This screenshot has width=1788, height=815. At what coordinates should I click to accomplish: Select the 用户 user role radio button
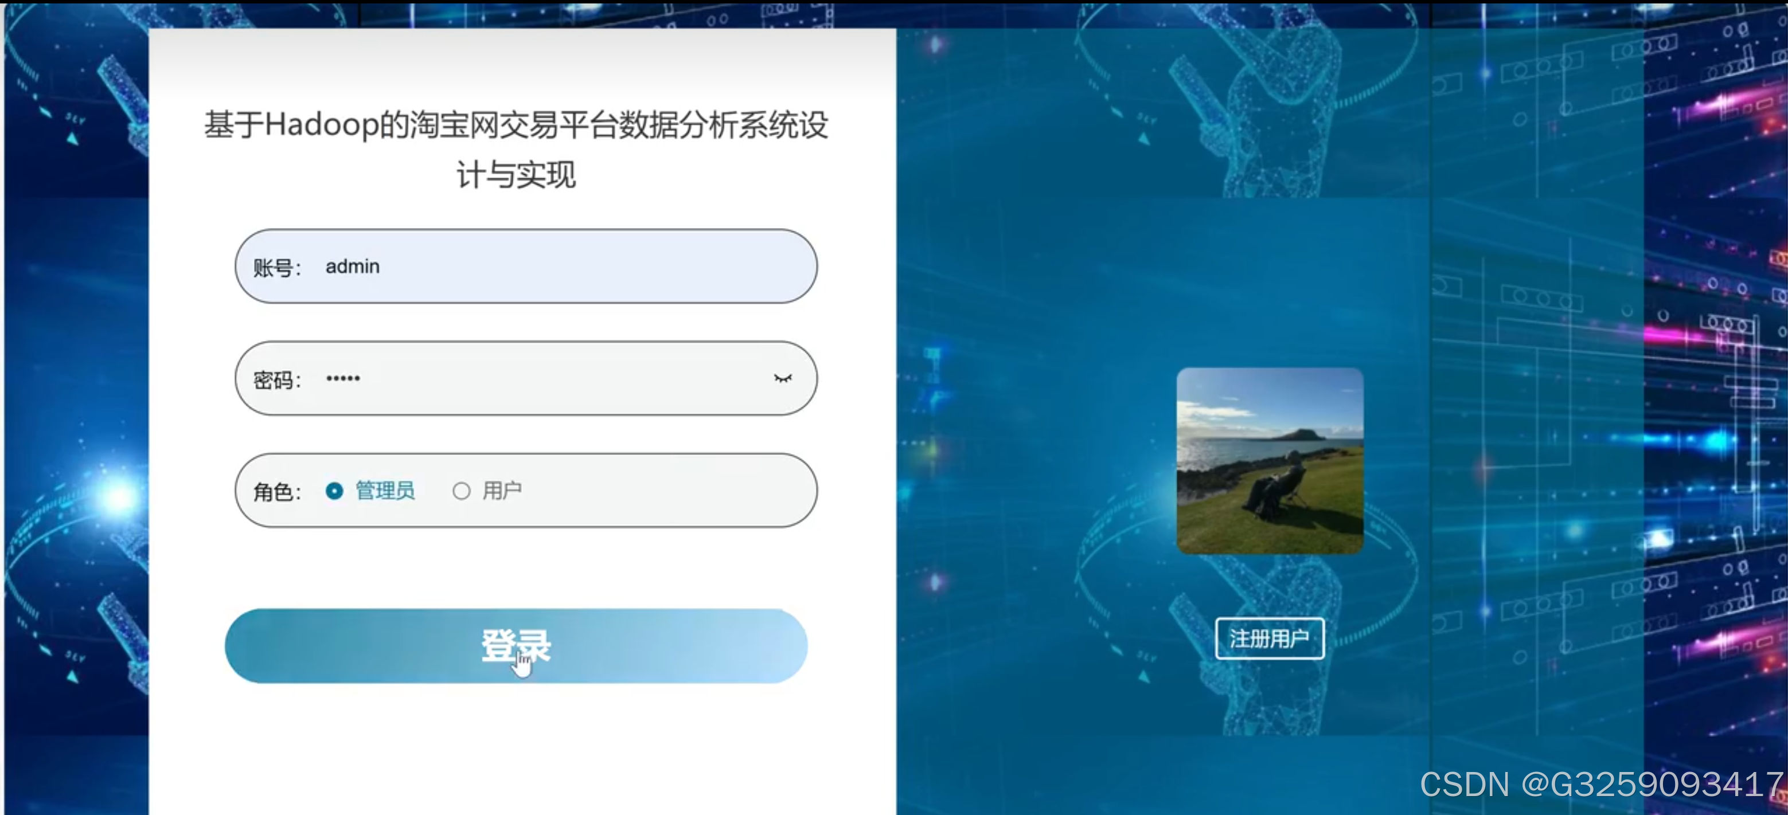tap(461, 491)
